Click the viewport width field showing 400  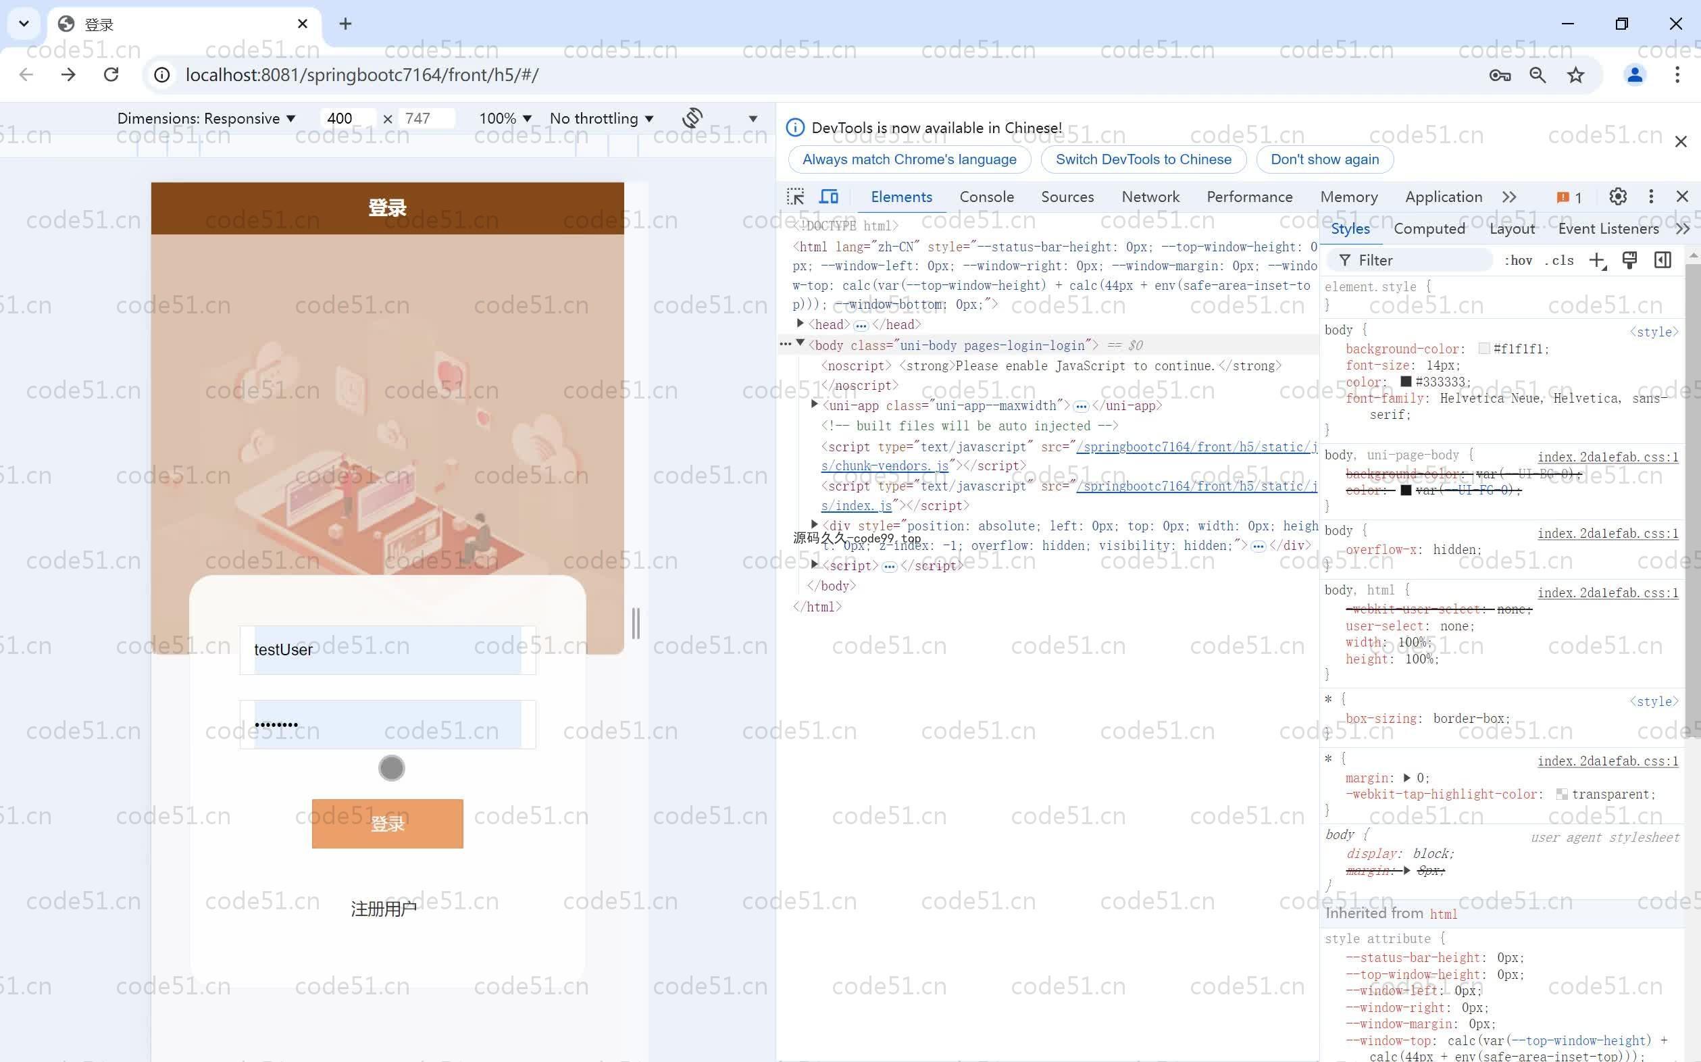[x=348, y=119]
